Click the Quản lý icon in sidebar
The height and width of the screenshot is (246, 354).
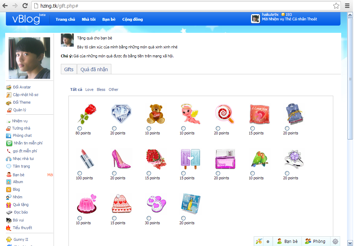(x=9, y=110)
